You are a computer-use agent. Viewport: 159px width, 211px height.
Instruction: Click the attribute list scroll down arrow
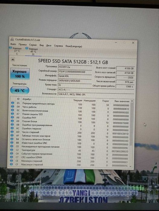point(130,166)
